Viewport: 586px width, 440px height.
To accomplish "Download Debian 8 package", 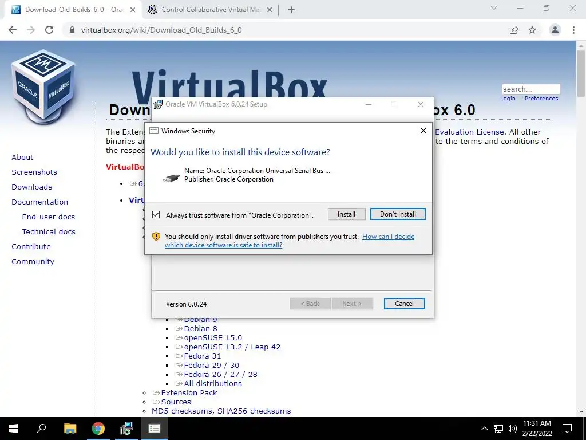I will [200, 328].
